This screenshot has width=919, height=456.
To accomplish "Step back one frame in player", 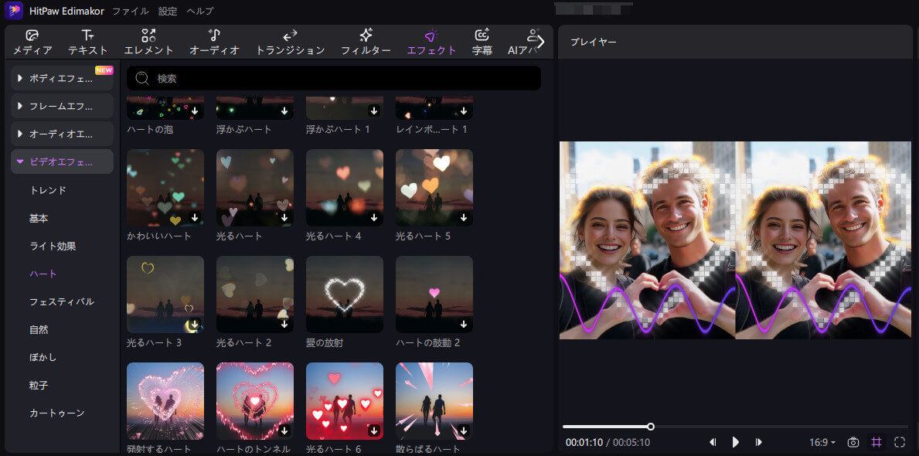I will pos(713,442).
